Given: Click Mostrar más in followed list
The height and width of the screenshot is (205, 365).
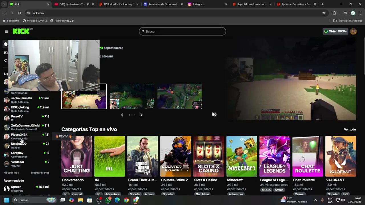Looking at the screenshot, I should tap(11, 173).
